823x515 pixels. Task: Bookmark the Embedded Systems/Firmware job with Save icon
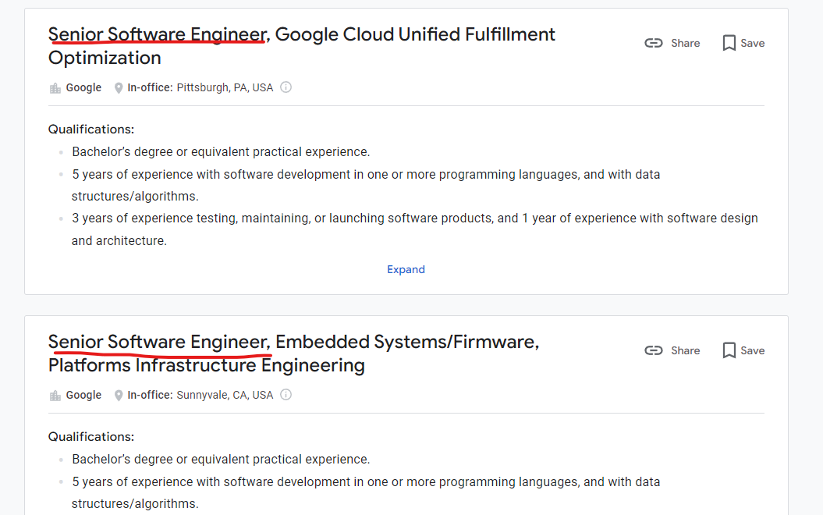tap(729, 350)
